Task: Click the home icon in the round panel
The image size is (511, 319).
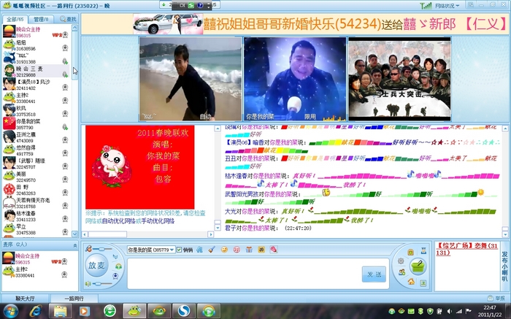Action: coord(411,281)
